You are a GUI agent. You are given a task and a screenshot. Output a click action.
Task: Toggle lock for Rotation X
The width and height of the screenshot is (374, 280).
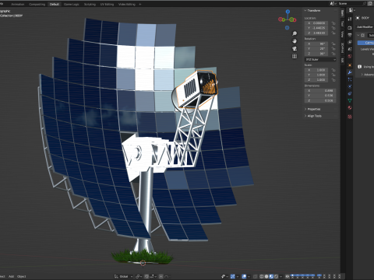(333, 44)
